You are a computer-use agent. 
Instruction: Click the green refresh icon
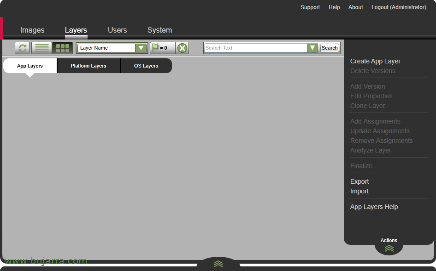[22, 48]
